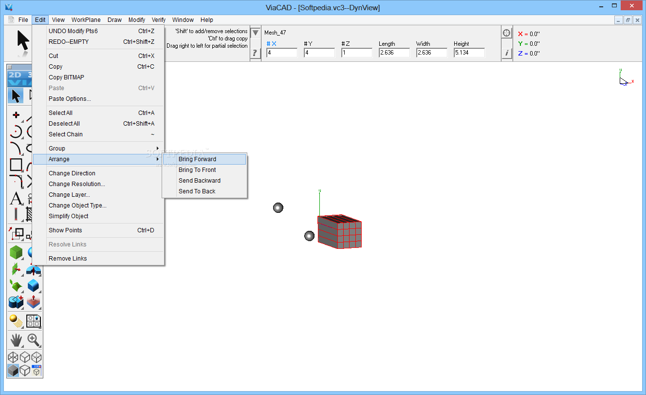This screenshot has height=395, width=646.
Task: Restore the inner document window
Action: (628, 20)
